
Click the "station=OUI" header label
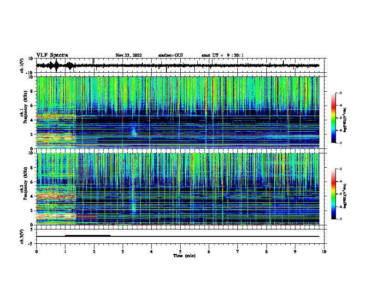[x=171, y=55]
